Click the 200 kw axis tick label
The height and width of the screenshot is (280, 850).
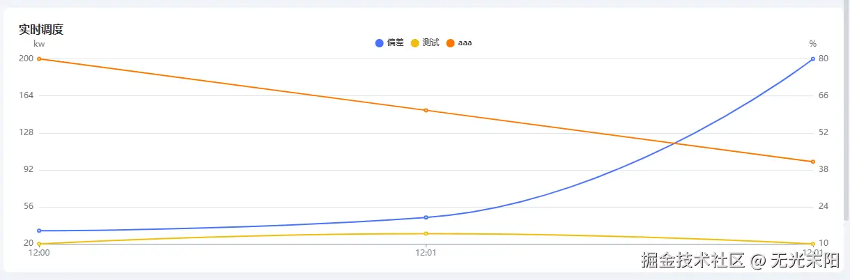[x=26, y=59]
